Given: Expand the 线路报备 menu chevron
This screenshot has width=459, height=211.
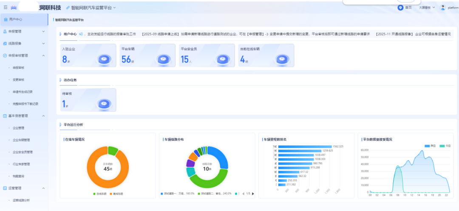Looking at the screenshot, I should pyautogui.click(x=43, y=44).
